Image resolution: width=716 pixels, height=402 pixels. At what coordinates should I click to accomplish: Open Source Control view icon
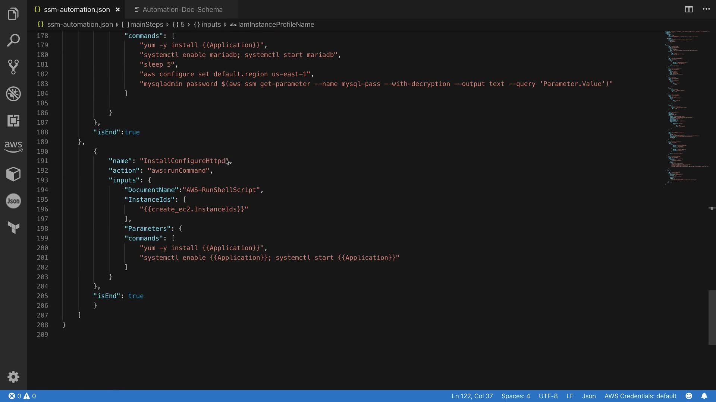pos(13,67)
